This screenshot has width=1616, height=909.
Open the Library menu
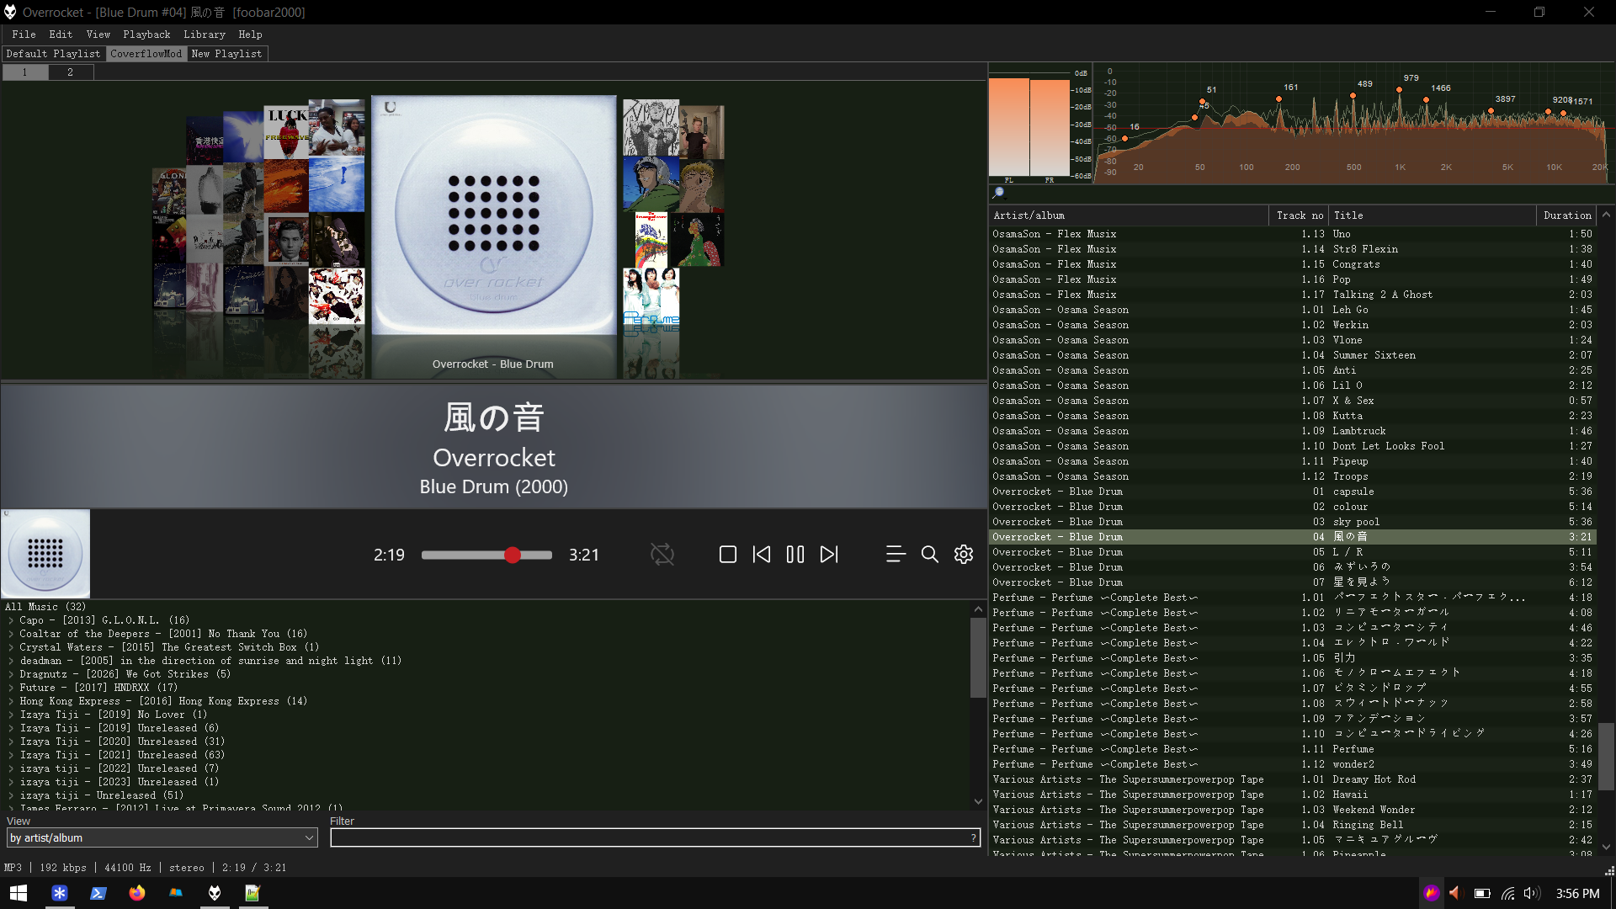pos(205,35)
